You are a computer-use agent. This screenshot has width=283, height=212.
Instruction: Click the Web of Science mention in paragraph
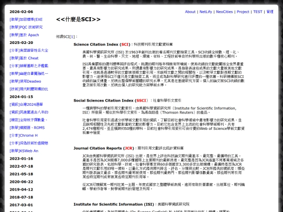click(214, 129)
